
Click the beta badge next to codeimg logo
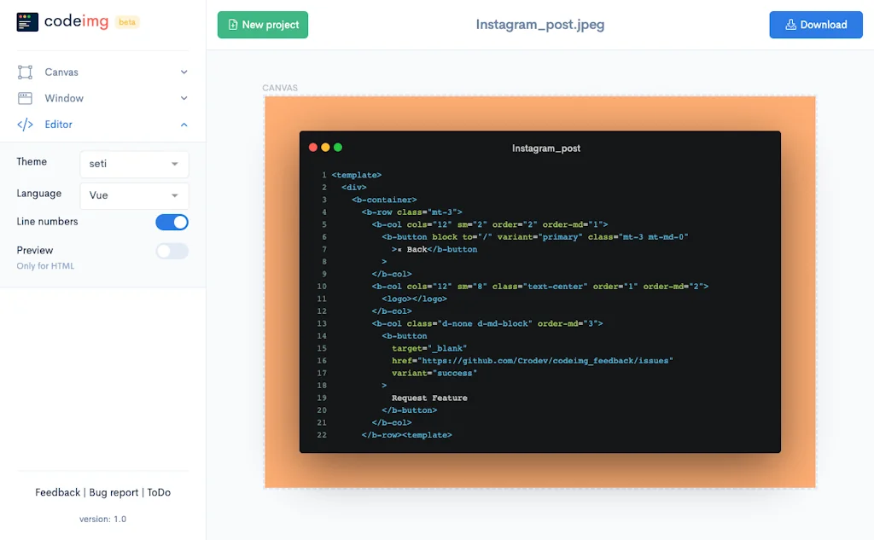click(127, 21)
